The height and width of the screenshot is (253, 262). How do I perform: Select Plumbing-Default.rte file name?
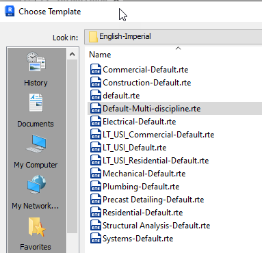[141, 187]
